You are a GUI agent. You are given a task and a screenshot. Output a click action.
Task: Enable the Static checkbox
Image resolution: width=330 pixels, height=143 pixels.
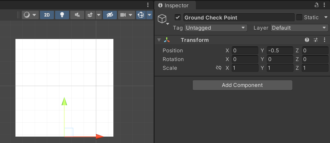(x=299, y=17)
